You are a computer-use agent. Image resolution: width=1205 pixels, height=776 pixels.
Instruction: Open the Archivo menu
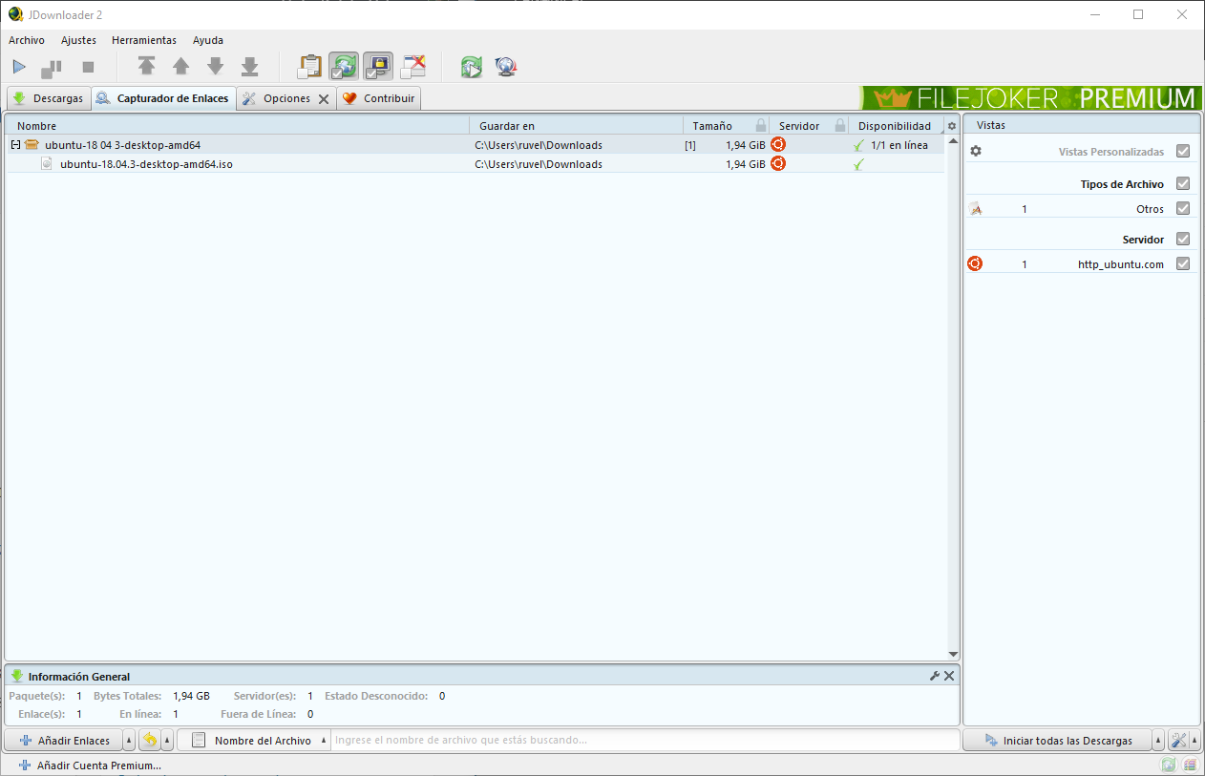pyautogui.click(x=27, y=40)
